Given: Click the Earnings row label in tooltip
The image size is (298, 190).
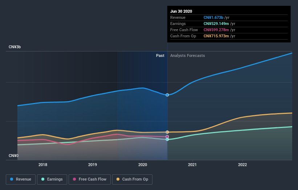Looking at the screenshot, I should pos(178,24).
